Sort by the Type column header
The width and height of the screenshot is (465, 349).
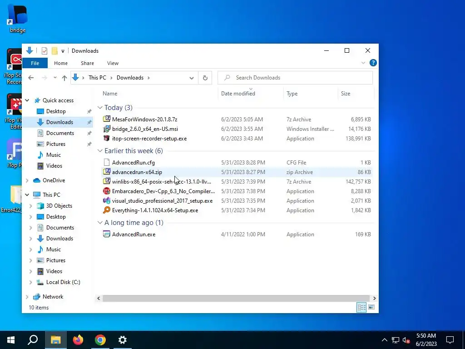(292, 94)
